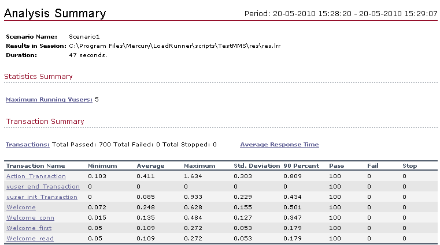Click the Welcome transaction link
This screenshot has height=245, width=440.
coord(21,208)
